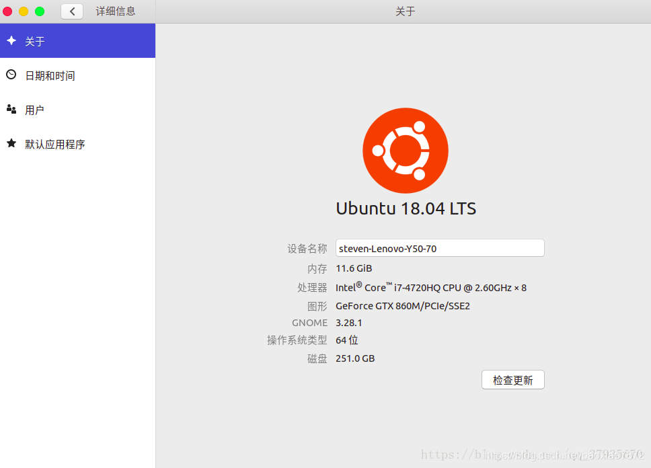The width and height of the screenshot is (651, 468).
Task: Click the GNOME version 3.28.1
Action: tap(349, 323)
